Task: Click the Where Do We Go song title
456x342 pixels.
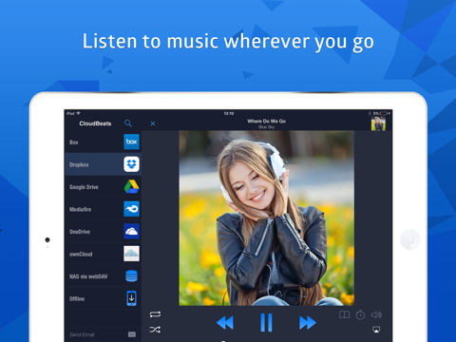Action: click(x=267, y=121)
